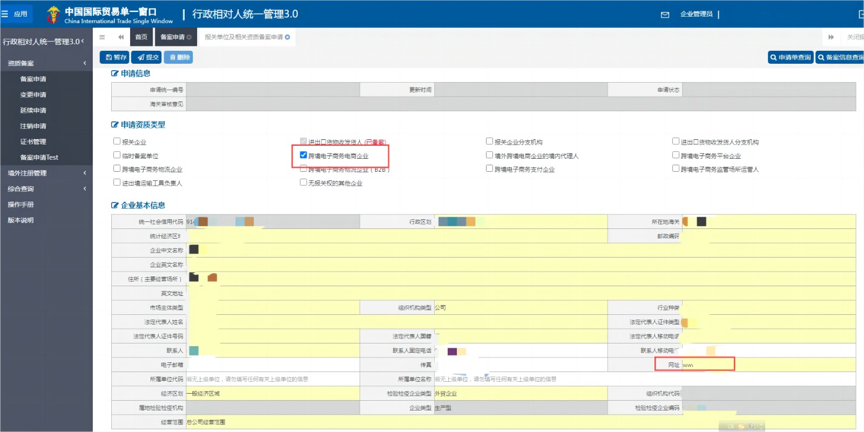Screen dimensions: 864x432
Task: Enable the 跨境电子商务支付企业 checkbox
Action: (x=489, y=168)
